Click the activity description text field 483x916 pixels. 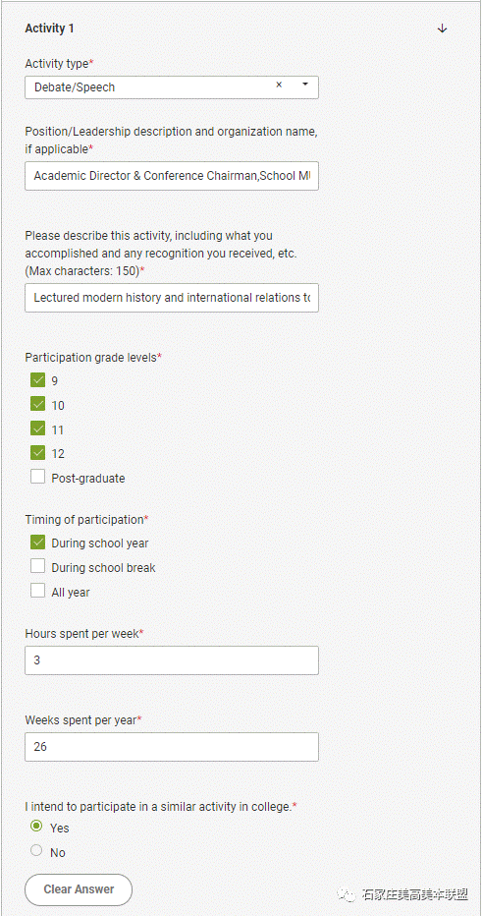tap(172, 298)
